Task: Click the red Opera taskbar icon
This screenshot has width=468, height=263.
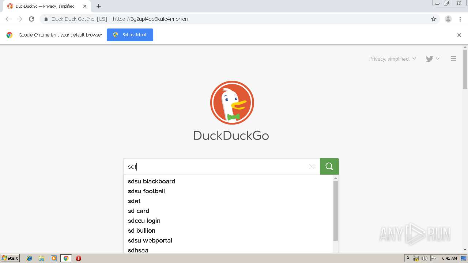Action: coord(78,258)
